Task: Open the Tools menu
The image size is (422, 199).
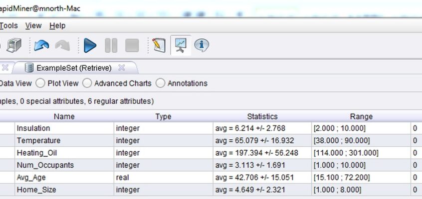Action: (8, 26)
